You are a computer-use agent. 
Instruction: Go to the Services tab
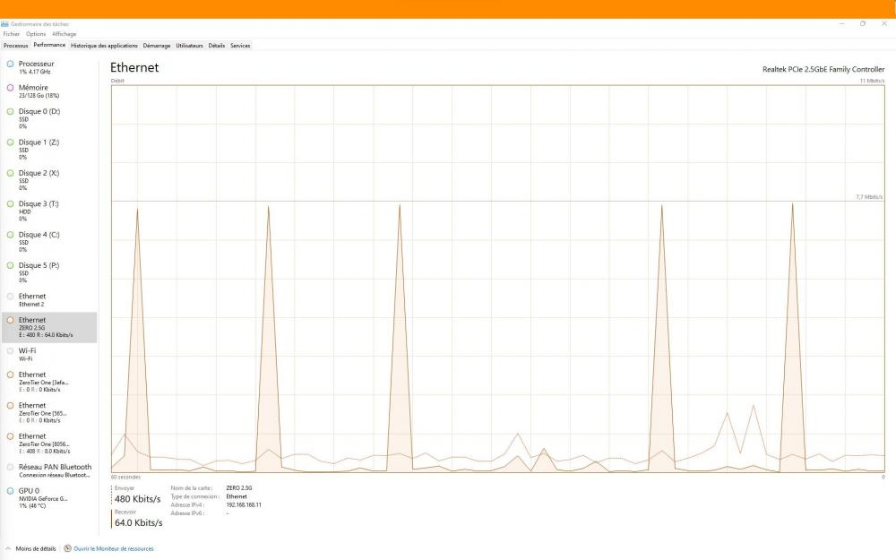(240, 45)
